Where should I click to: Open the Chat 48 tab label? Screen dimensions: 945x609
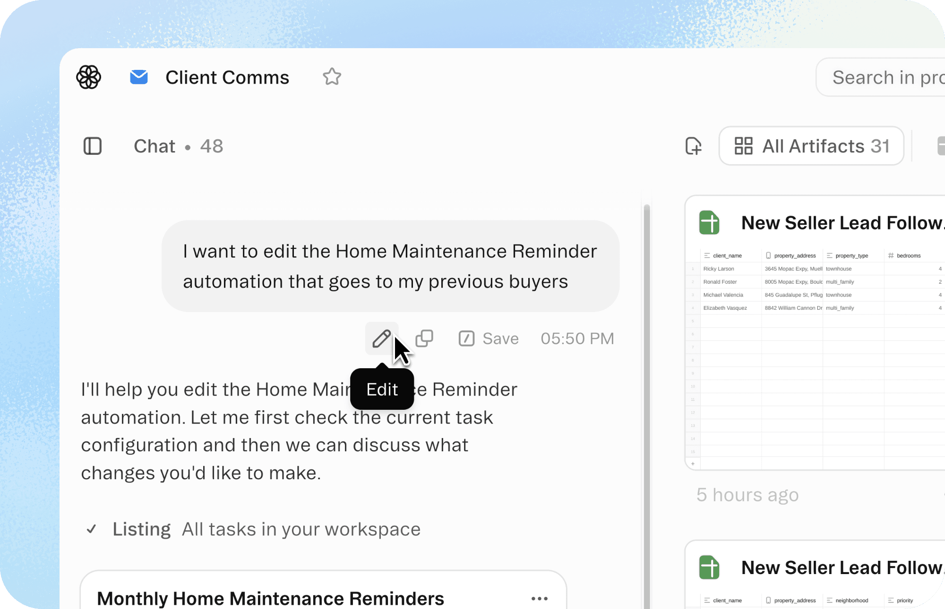pyautogui.click(x=178, y=146)
